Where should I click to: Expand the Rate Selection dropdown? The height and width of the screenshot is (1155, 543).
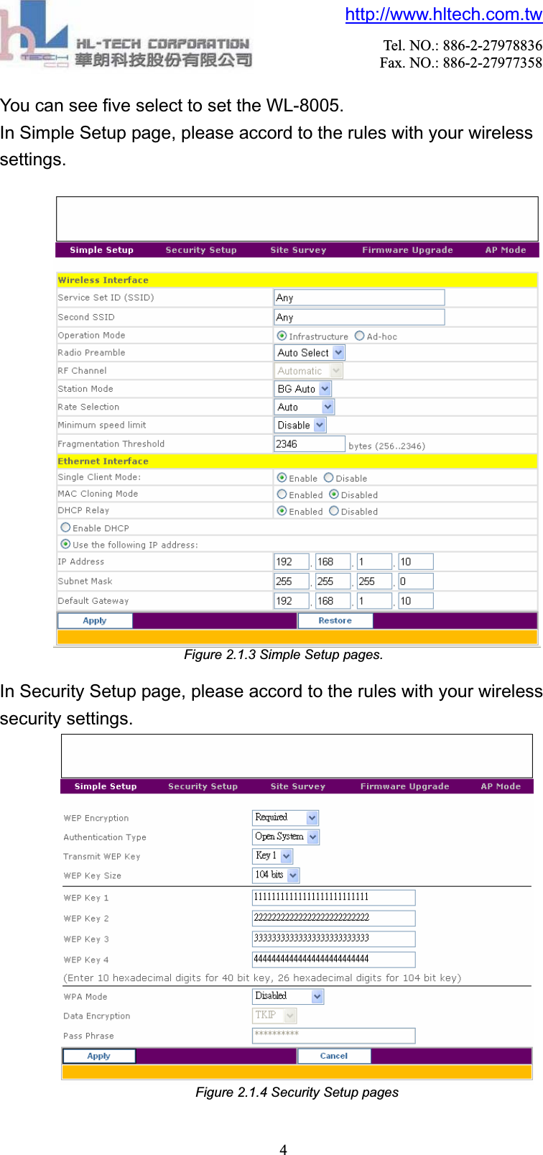tap(328, 407)
